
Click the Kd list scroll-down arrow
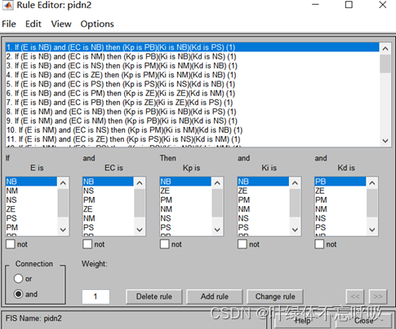click(372, 230)
